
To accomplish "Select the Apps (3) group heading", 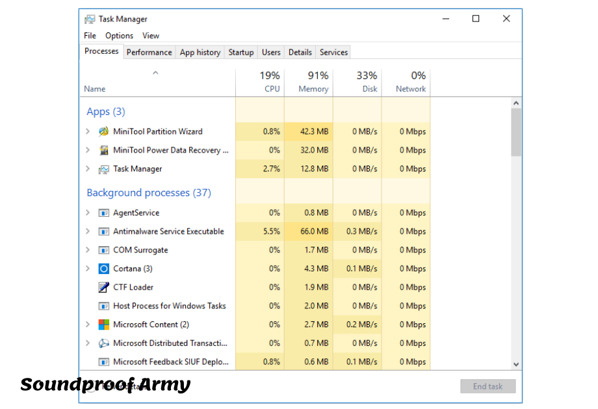I will (x=106, y=112).
